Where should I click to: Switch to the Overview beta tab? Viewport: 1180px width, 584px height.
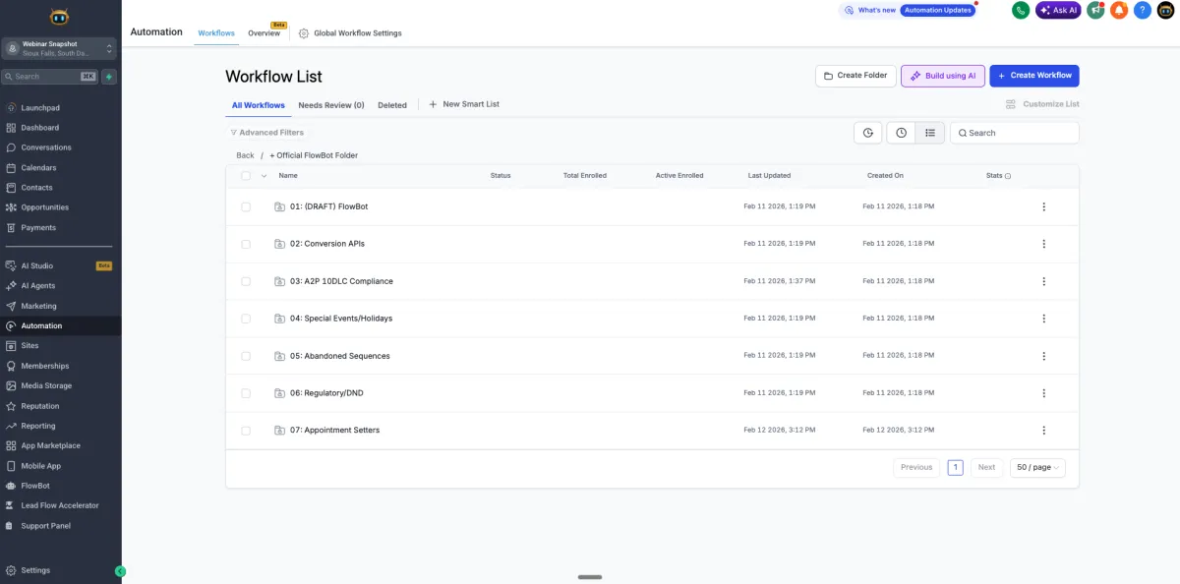265,33
